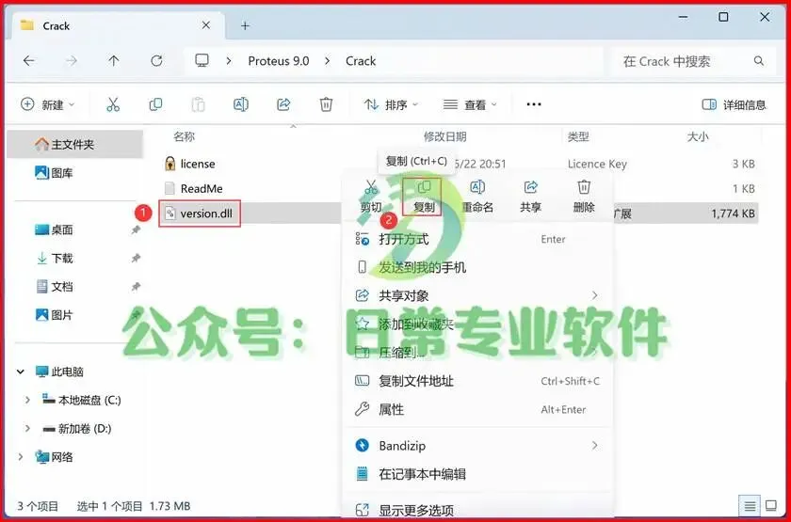Sort by the 名称 column header

(185, 136)
